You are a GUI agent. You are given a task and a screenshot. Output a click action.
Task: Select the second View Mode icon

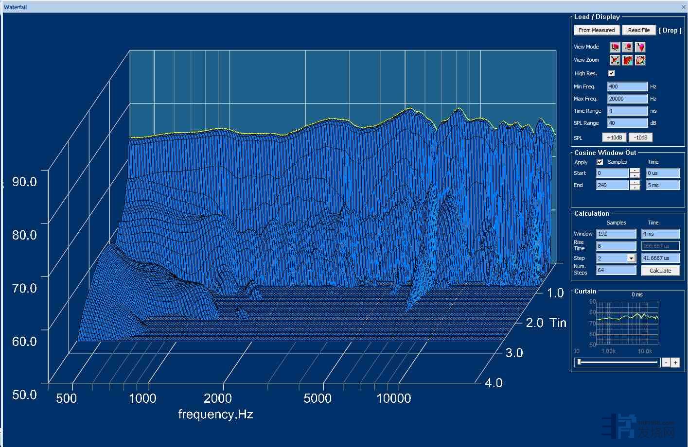coord(628,47)
